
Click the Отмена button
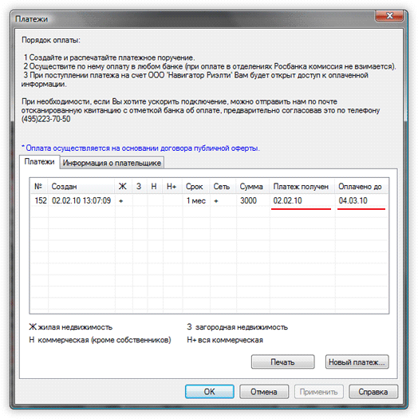[264, 392]
